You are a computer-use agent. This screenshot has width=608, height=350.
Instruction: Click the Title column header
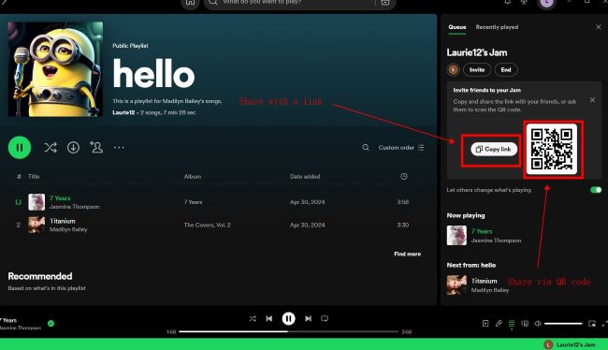(34, 177)
